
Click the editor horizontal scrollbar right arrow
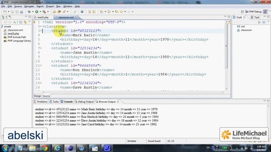[223, 92]
